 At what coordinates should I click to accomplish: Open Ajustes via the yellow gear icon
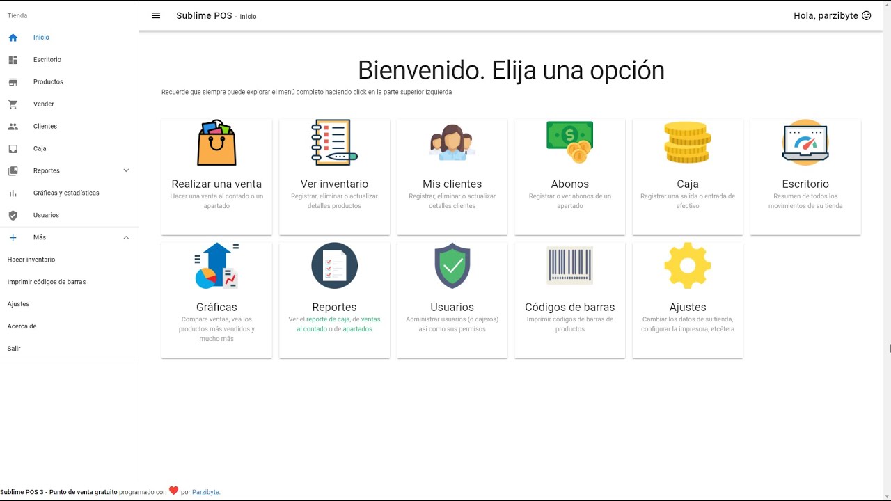(x=687, y=265)
